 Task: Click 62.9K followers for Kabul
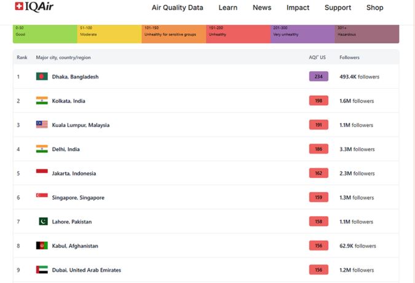(358, 246)
